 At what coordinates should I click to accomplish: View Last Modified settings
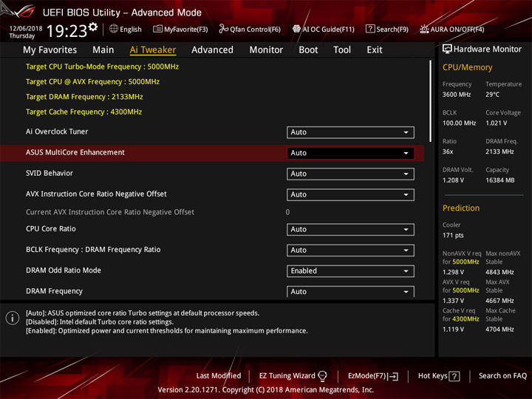tap(219, 376)
